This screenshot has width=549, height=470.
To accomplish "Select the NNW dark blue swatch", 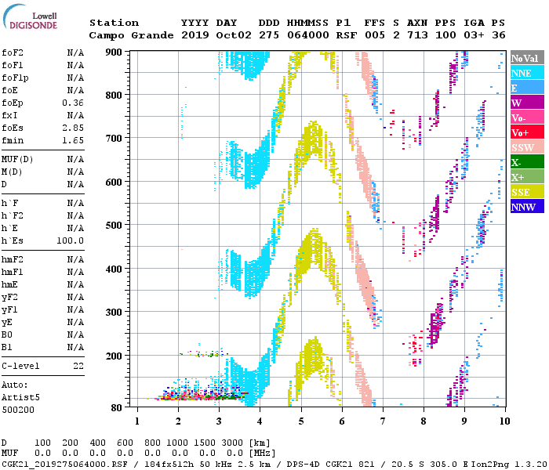I will point(527,207).
